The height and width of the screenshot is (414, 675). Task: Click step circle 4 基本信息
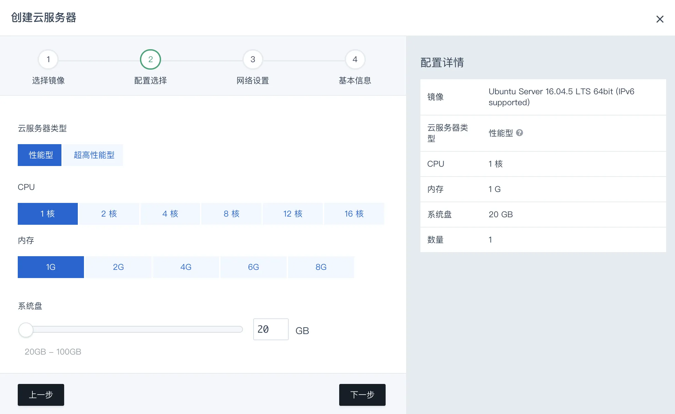(355, 59)
